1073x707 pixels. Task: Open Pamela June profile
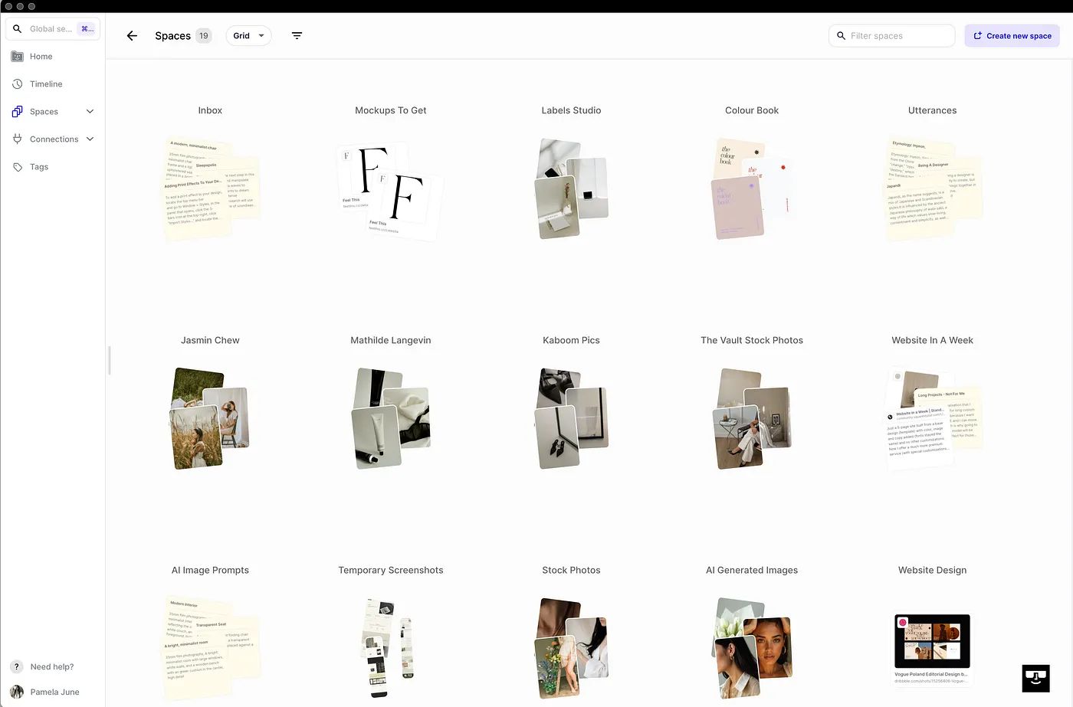[x=54, y=692]
